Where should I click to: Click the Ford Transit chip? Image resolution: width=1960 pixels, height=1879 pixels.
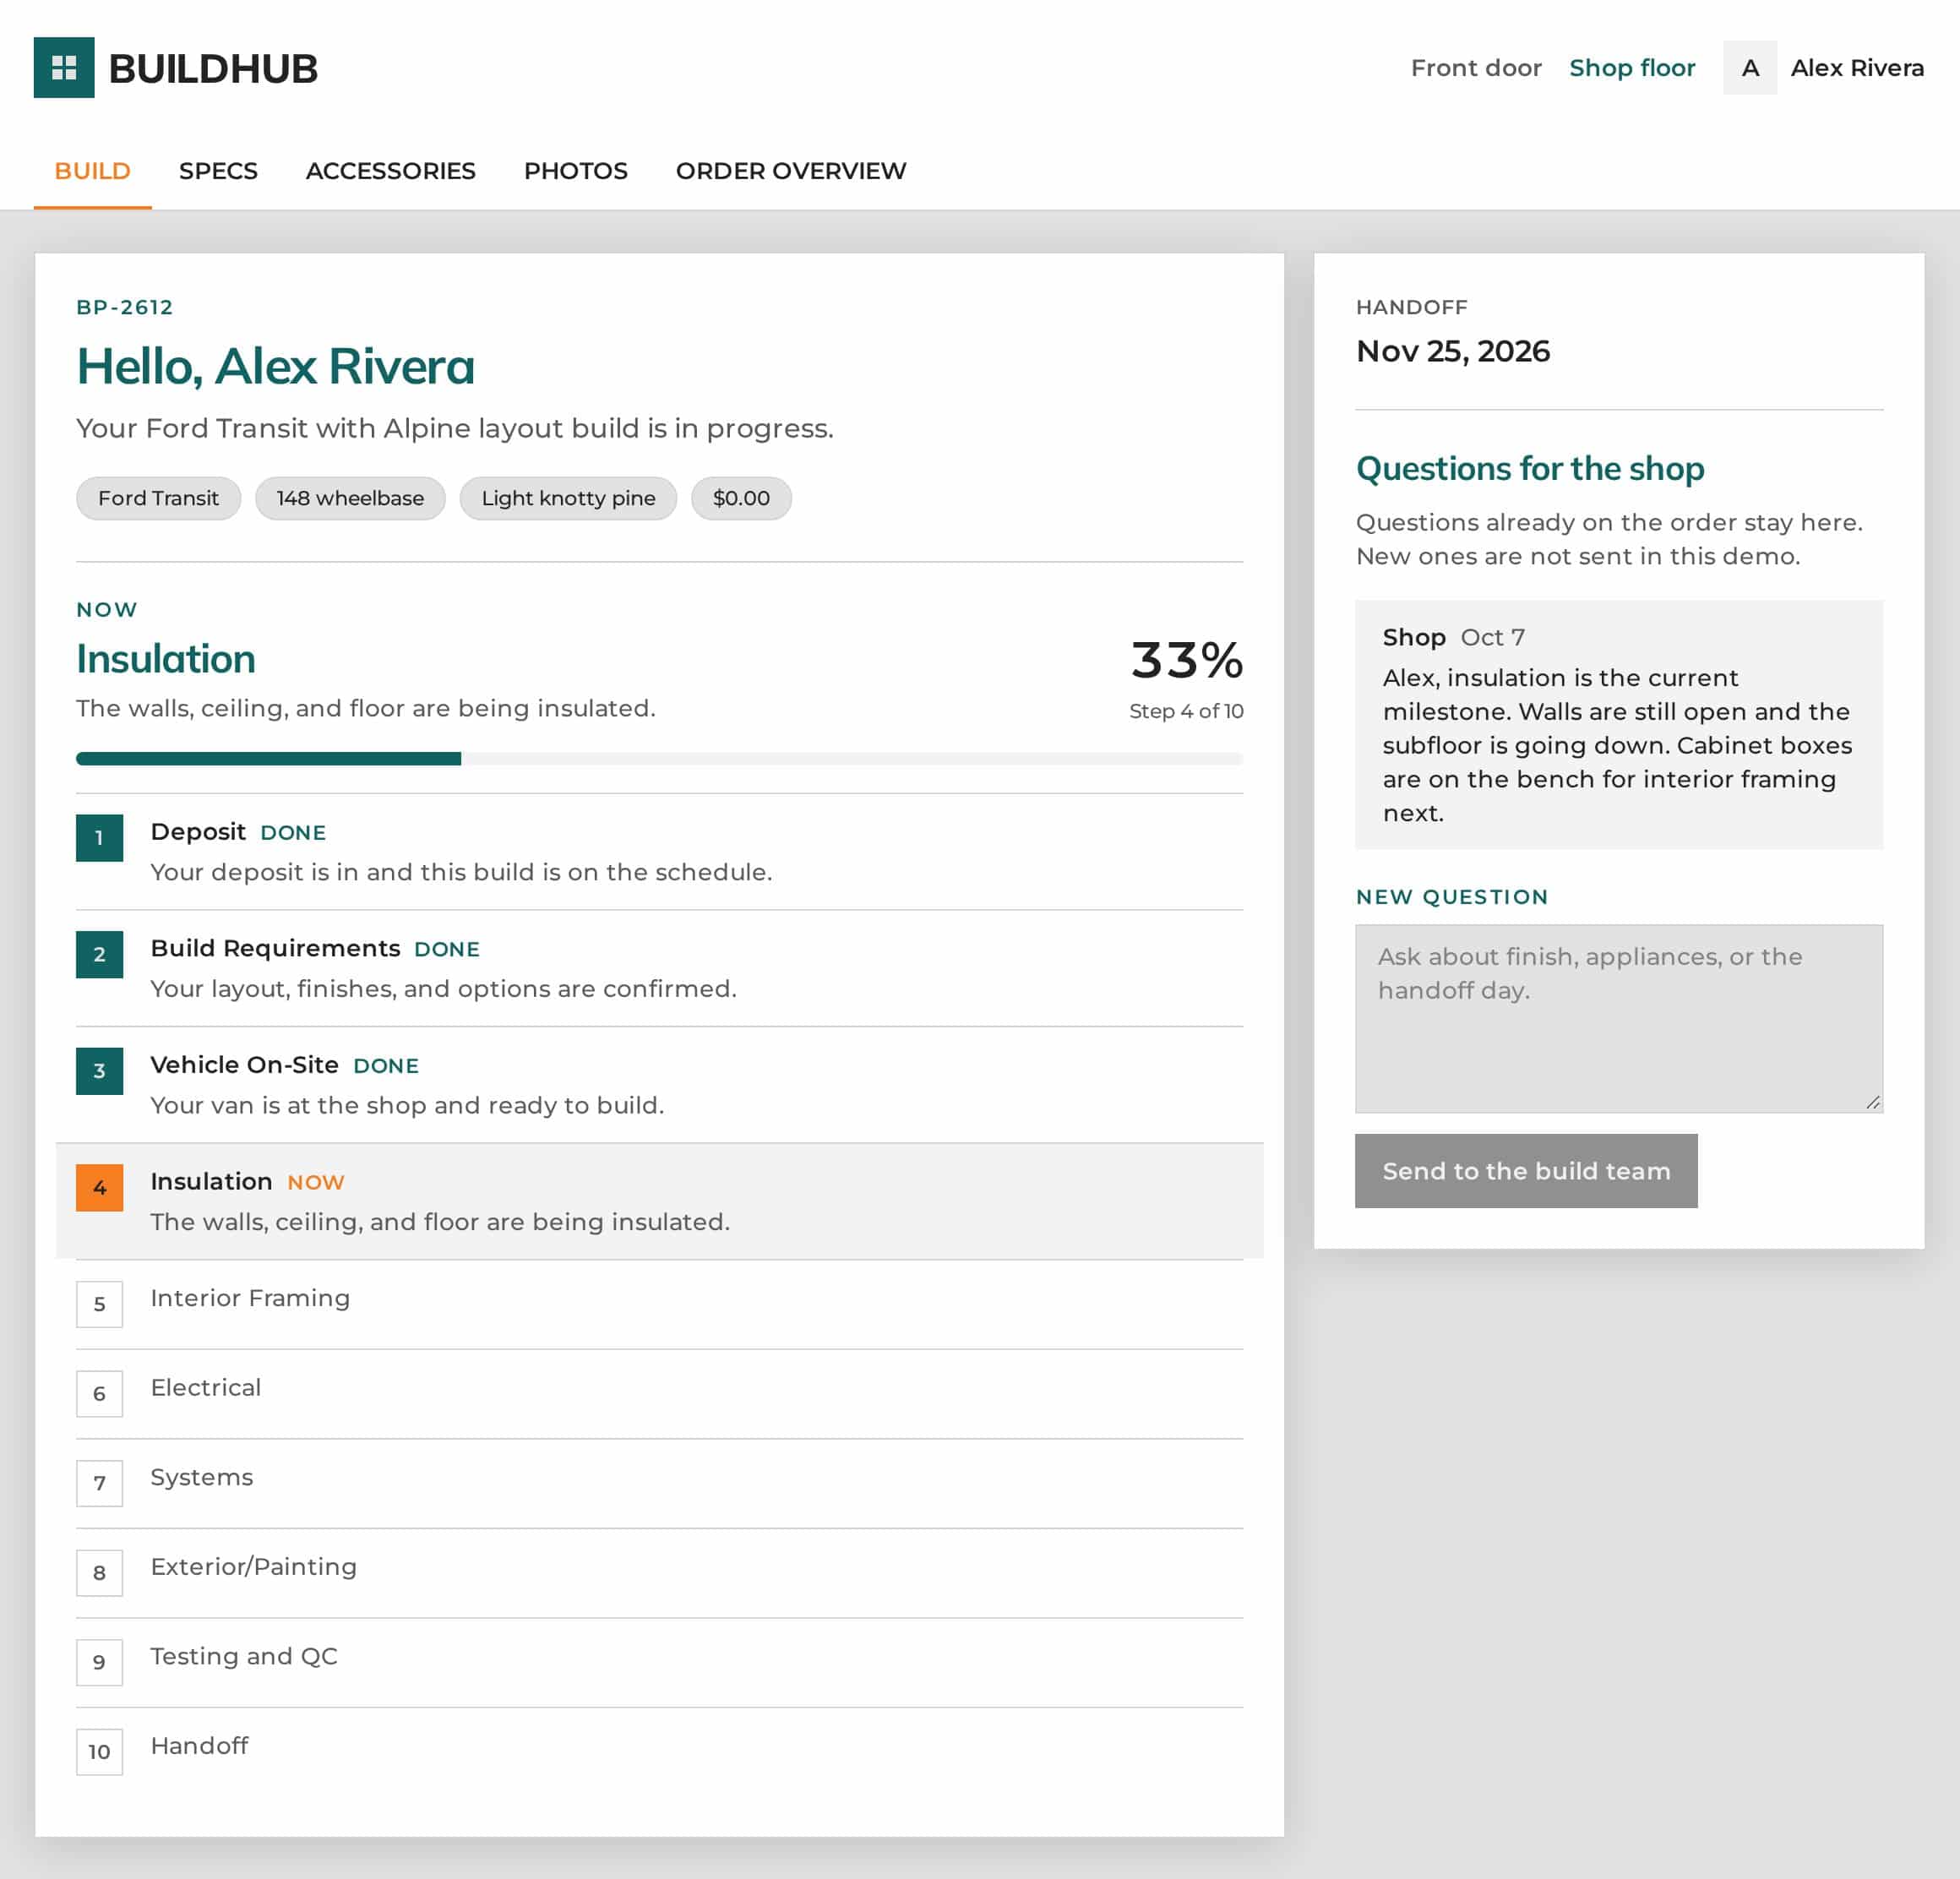(158, 498)
